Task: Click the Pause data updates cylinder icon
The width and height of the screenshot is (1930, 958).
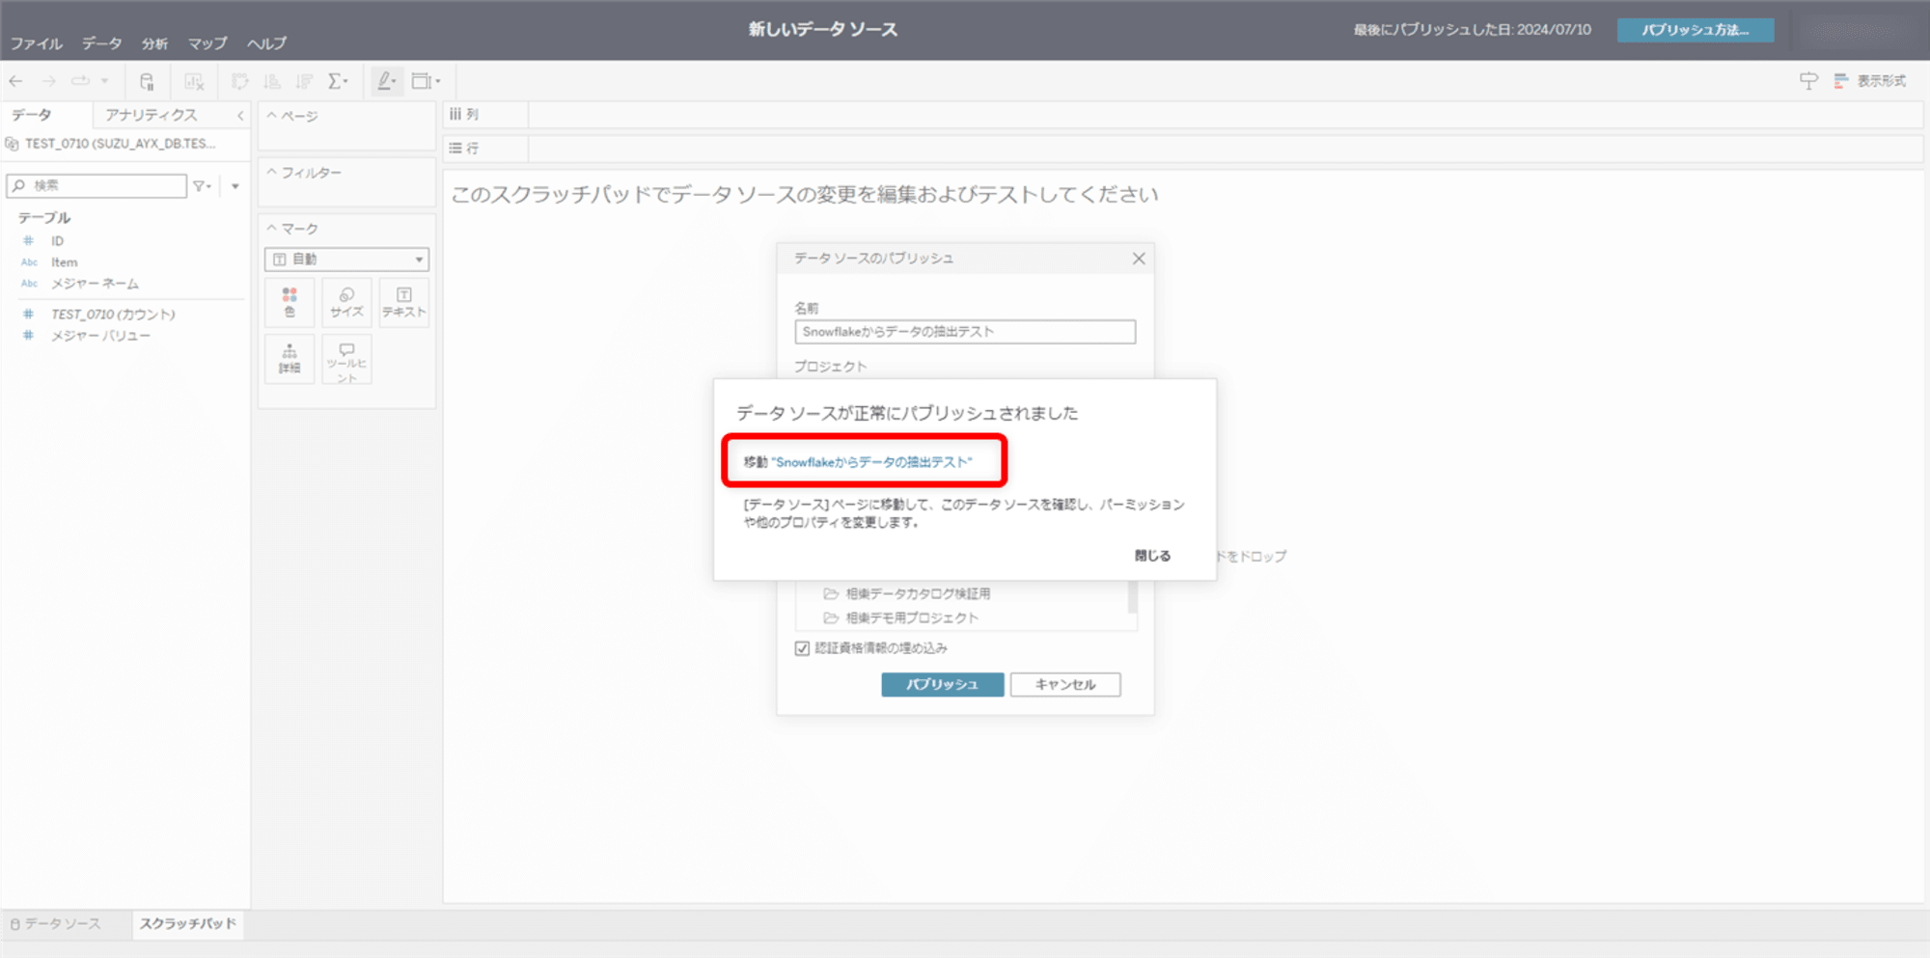Action: coord(147,81)
